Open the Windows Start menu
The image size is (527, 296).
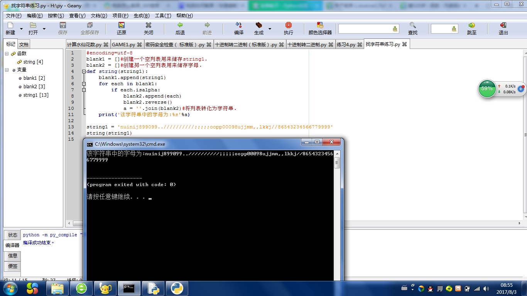[10, 288]
